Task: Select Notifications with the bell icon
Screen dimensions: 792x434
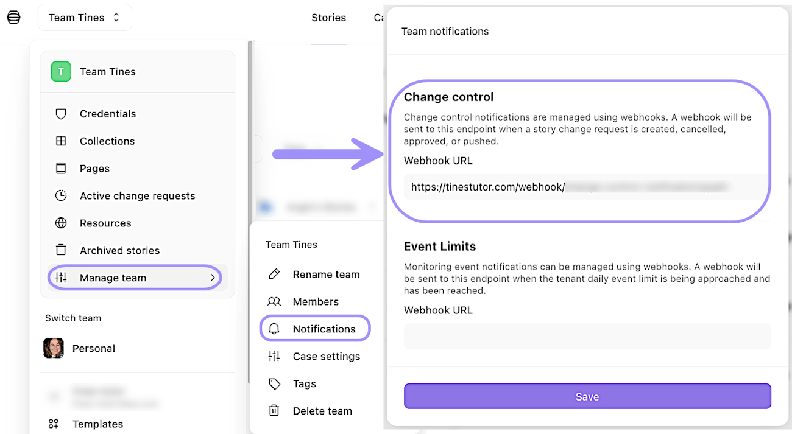Action: (315, 329)
